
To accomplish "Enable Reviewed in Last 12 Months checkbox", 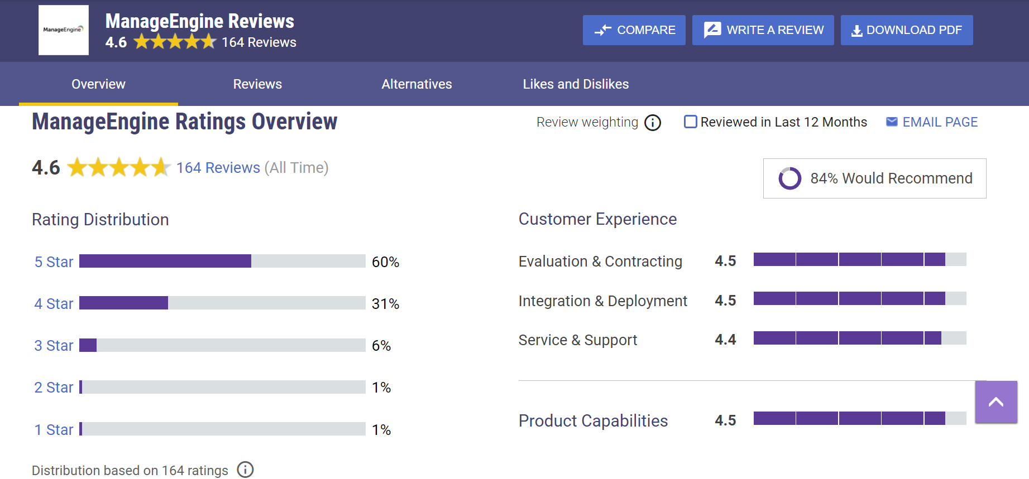I will tap(691, 122).
